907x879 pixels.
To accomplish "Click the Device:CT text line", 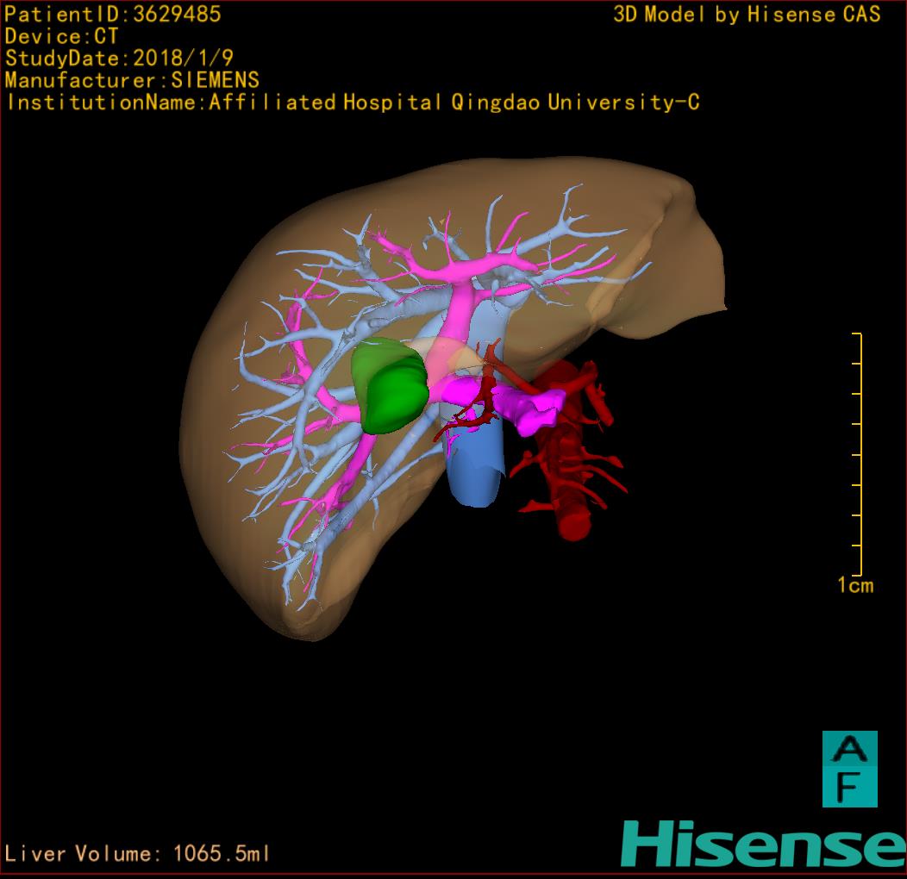I will pos(61,36).
